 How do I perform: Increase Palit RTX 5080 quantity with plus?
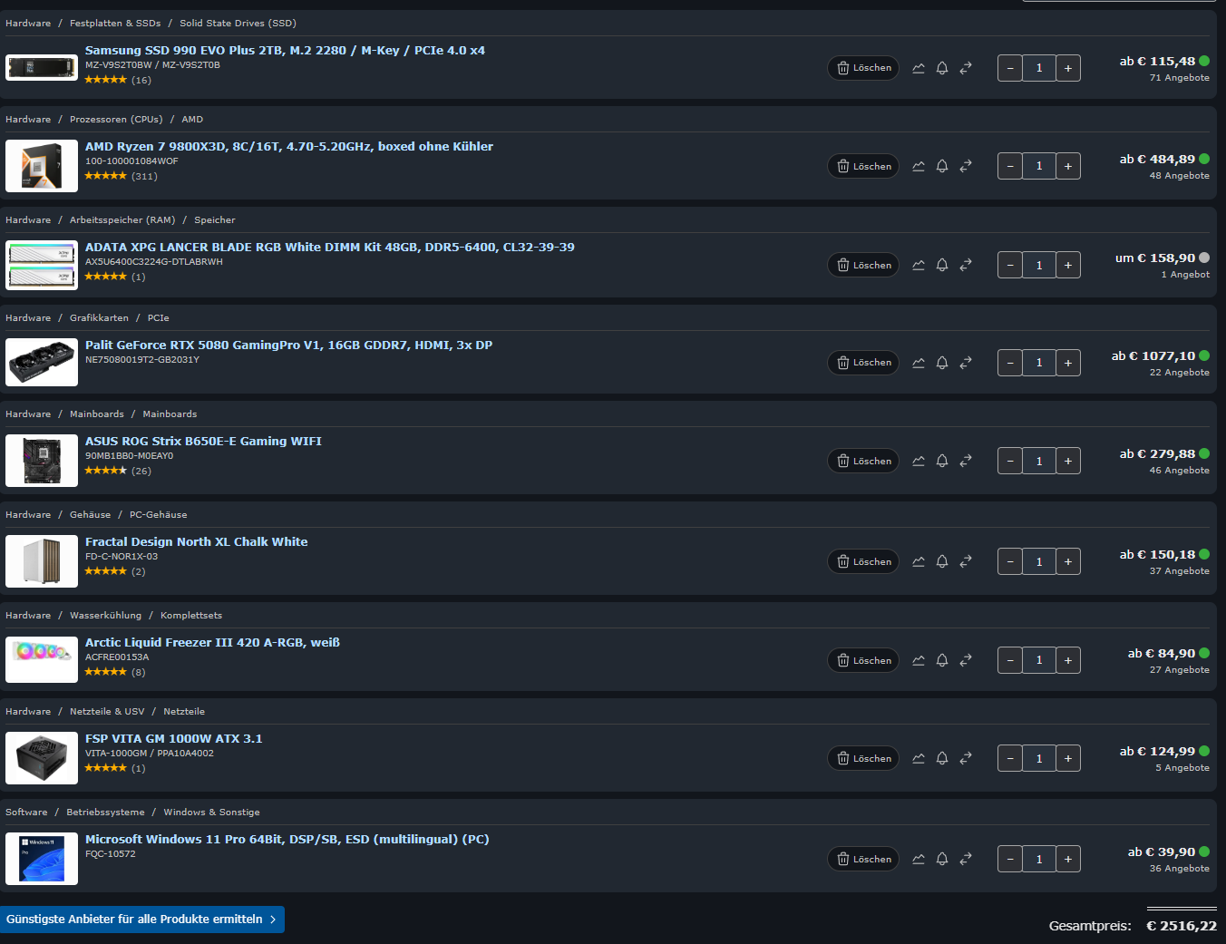tap(1068, 363)
